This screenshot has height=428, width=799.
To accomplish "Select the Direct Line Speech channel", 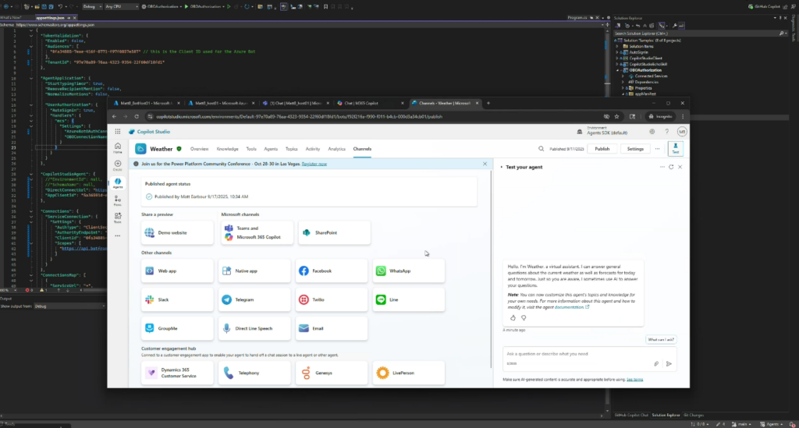I will click(254, 328).
